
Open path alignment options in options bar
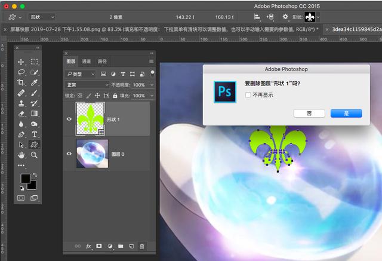257,17
